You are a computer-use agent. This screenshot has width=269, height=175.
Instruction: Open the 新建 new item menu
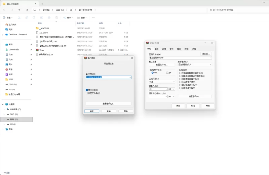point(8,18)
